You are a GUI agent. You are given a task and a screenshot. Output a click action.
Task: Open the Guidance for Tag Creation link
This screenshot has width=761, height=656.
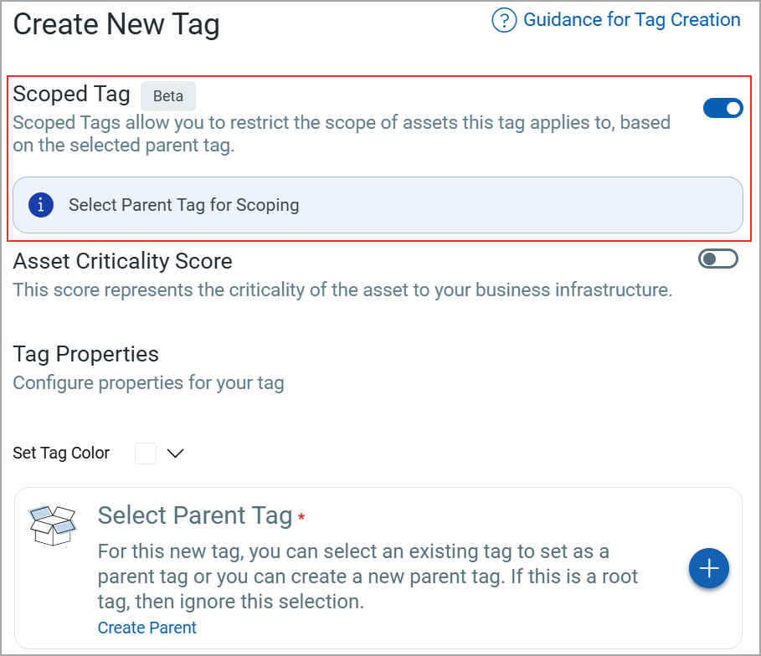point(631,20)
